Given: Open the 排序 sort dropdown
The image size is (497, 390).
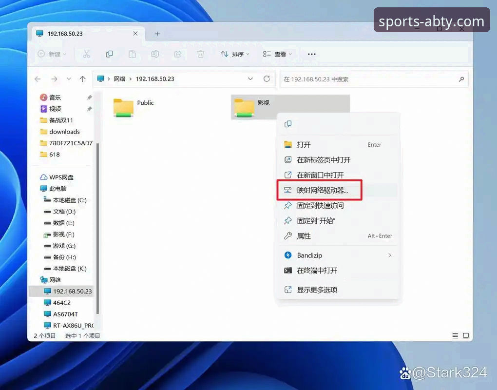Looking at the screenshot, I should coord(235,54).
